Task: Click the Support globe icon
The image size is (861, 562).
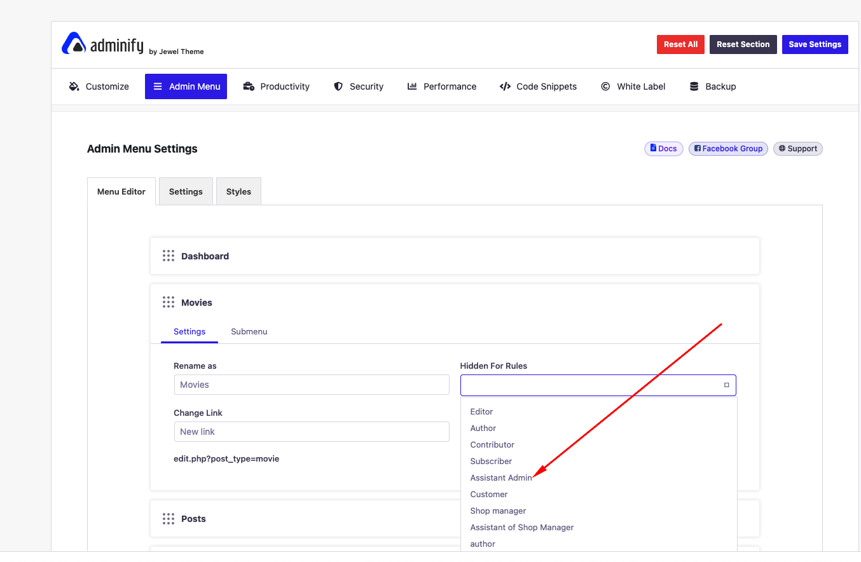Action: click(782, 149)
